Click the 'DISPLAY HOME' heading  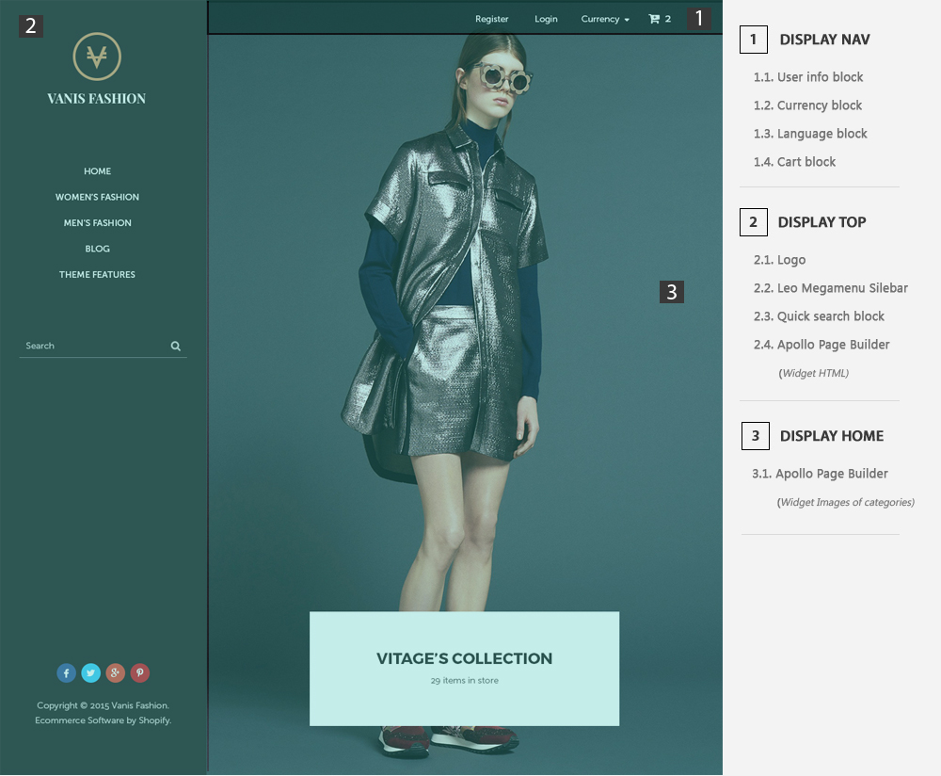(832, 436)
